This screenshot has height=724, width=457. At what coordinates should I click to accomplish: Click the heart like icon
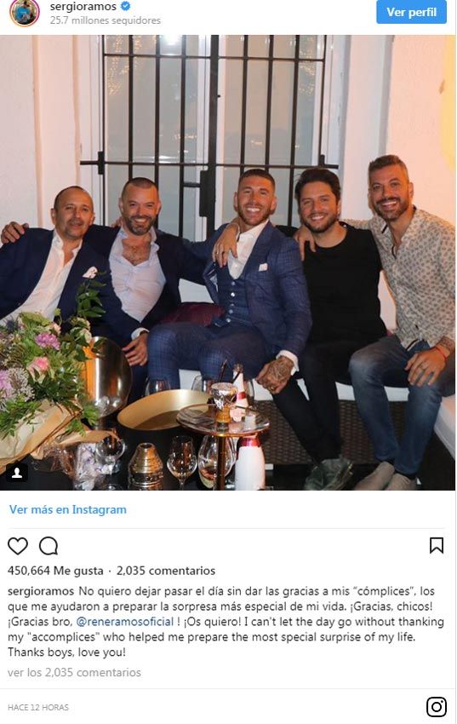(x=18, y=546)
